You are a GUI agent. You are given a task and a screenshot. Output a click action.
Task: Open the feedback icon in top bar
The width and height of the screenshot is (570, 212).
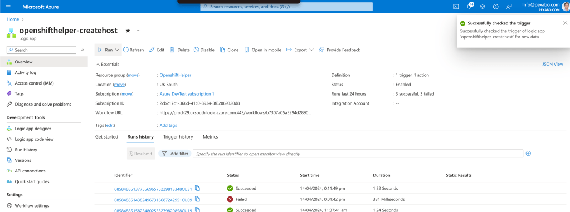click(509, 7)
